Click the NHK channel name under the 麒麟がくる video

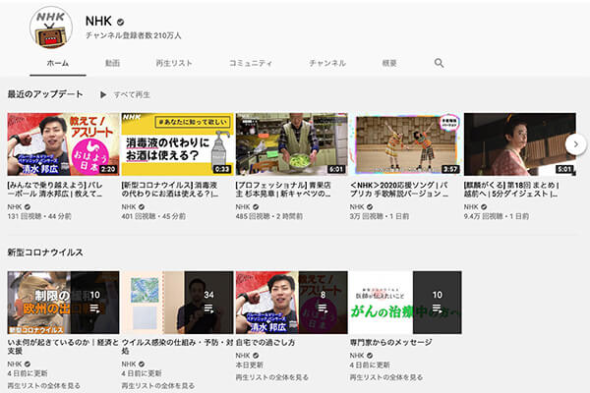(x=471, y=207)
